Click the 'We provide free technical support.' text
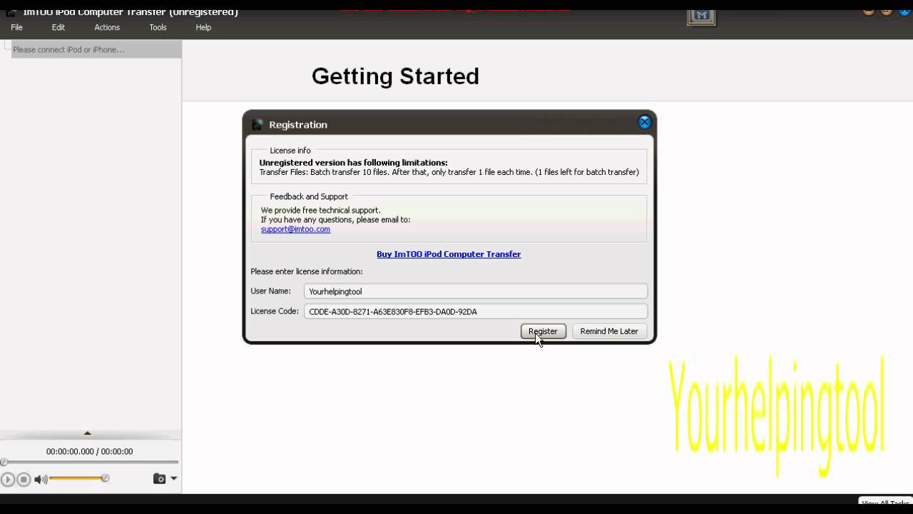The width and height of the screenshot is (913, 514). click(x=321, y=210)
